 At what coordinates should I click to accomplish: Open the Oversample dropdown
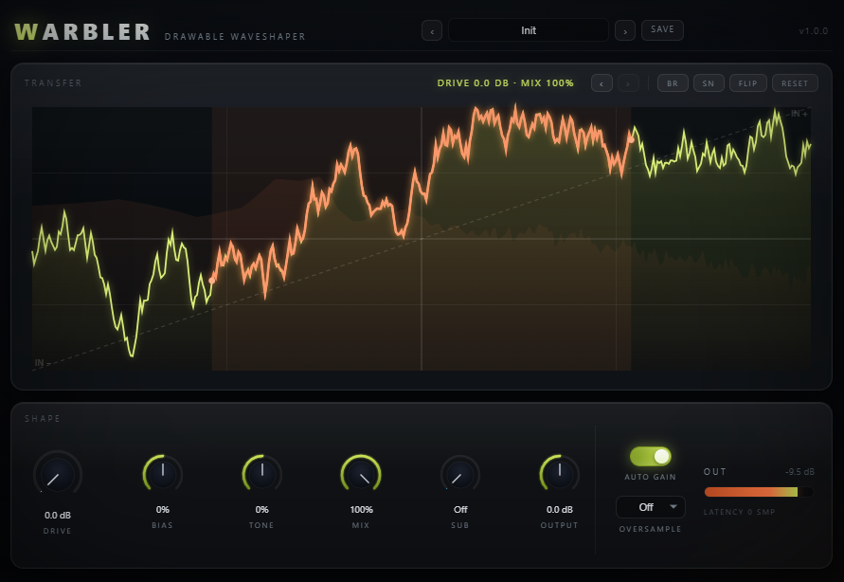650,507
